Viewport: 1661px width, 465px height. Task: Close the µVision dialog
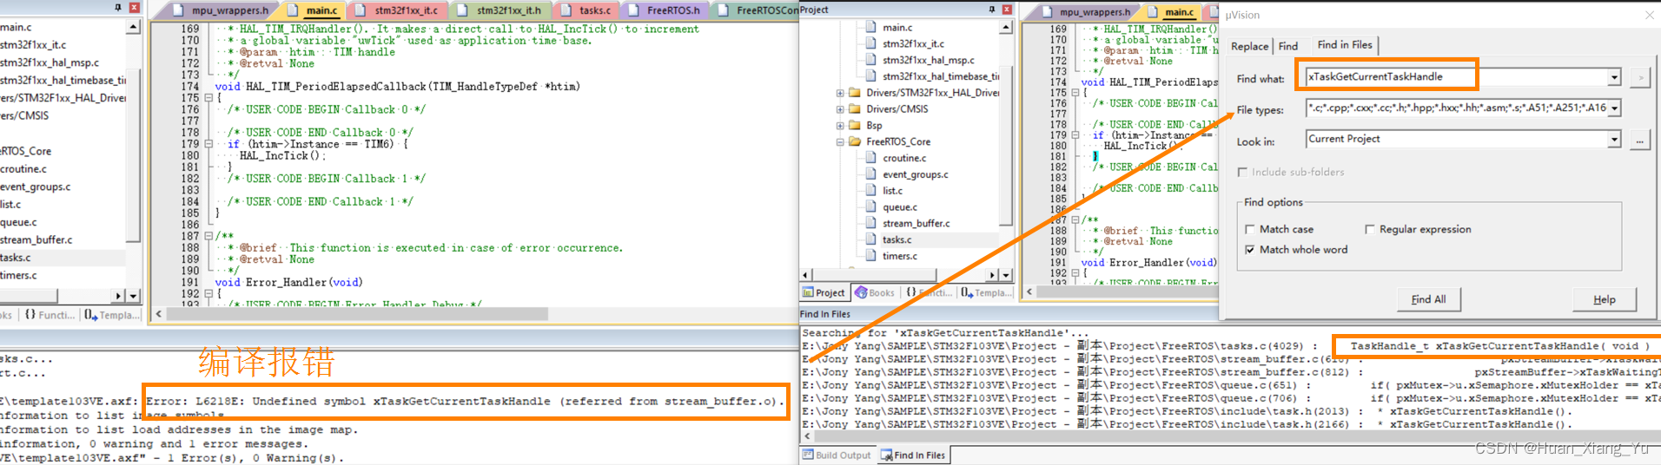1649,15
